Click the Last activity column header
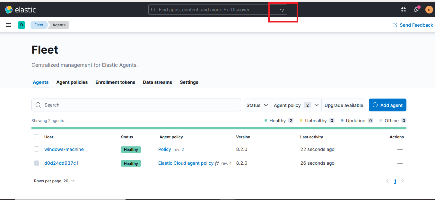 tap(311, 137)
